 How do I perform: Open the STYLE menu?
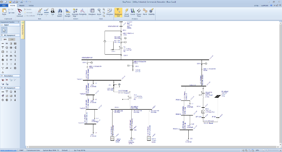tap(257, 6)
